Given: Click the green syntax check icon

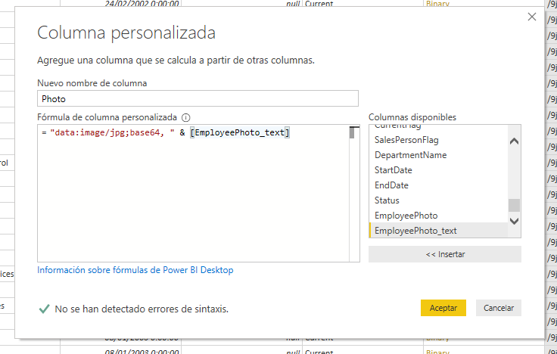Looking at the screenshot, I should click(x=44, y=309).
